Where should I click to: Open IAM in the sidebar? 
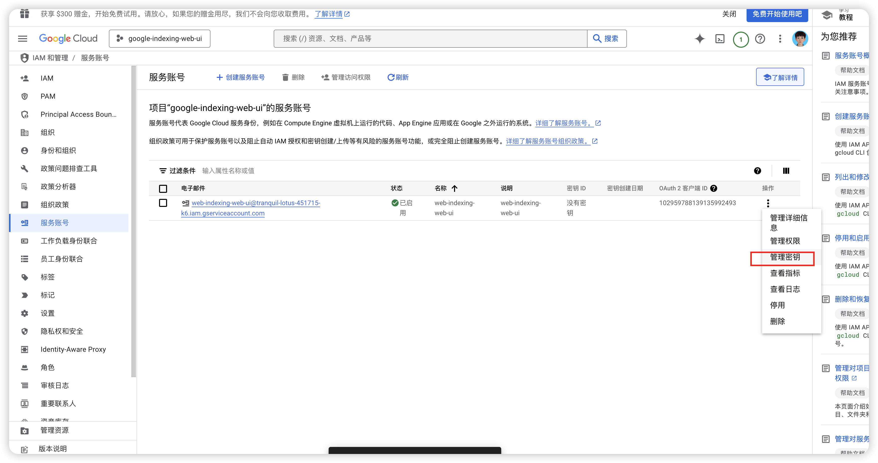69,78
